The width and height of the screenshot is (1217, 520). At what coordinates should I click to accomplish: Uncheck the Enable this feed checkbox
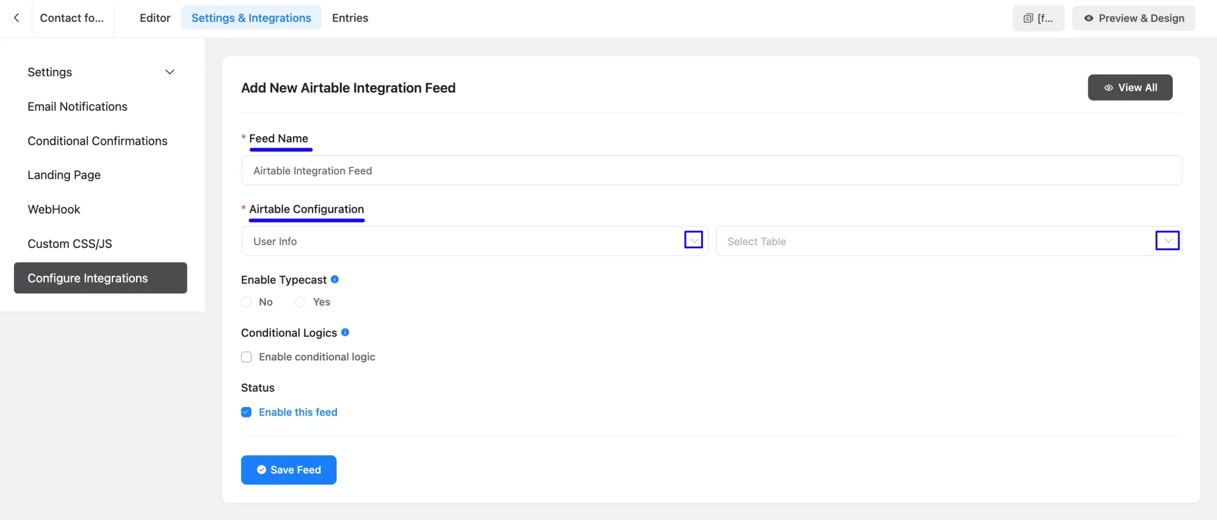point(246,412)
